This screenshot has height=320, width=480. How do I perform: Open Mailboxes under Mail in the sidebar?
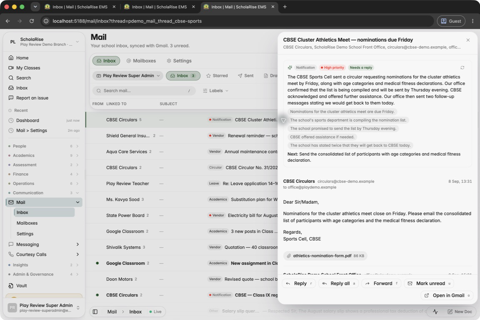tap(45, 223)
